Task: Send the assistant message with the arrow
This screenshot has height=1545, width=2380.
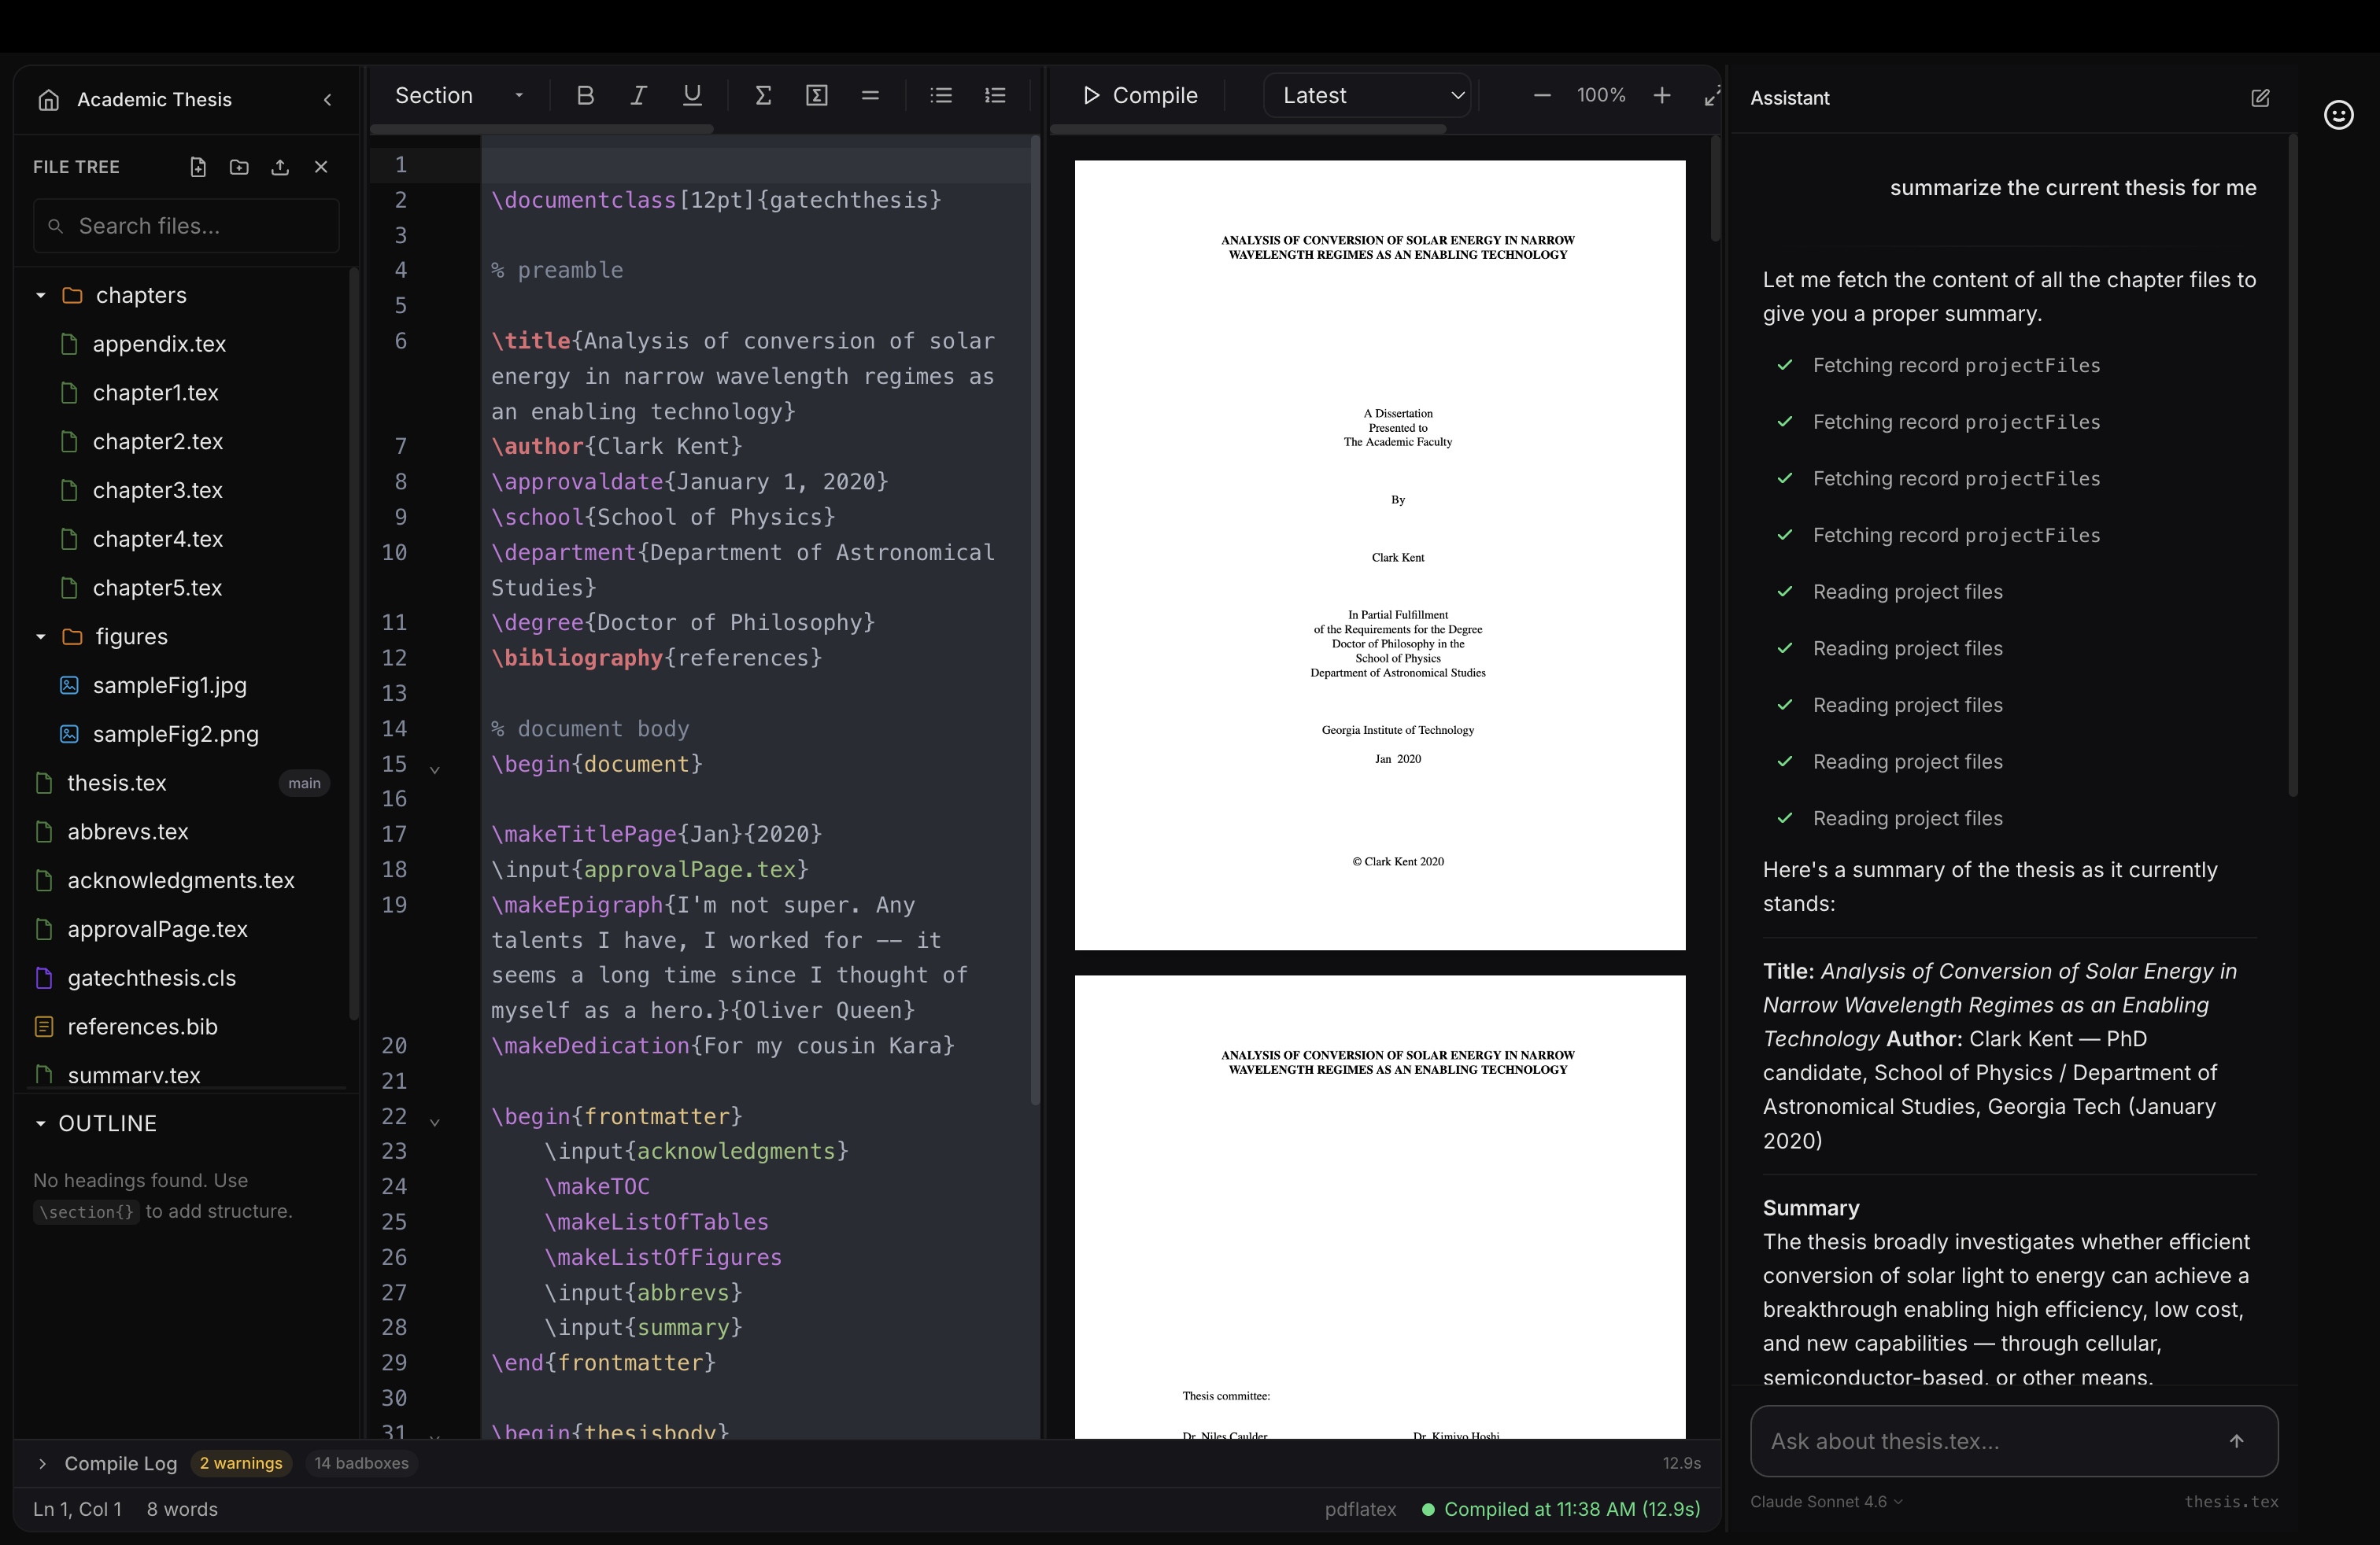Action: [x=2236, y=1440]
